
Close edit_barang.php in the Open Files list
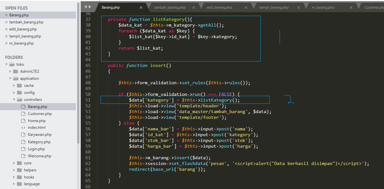coord(7,29)
